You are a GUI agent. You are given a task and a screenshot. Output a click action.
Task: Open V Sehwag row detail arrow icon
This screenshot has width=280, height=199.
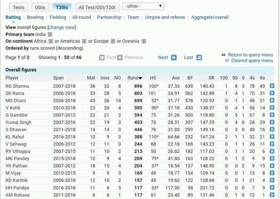[272, 144]
